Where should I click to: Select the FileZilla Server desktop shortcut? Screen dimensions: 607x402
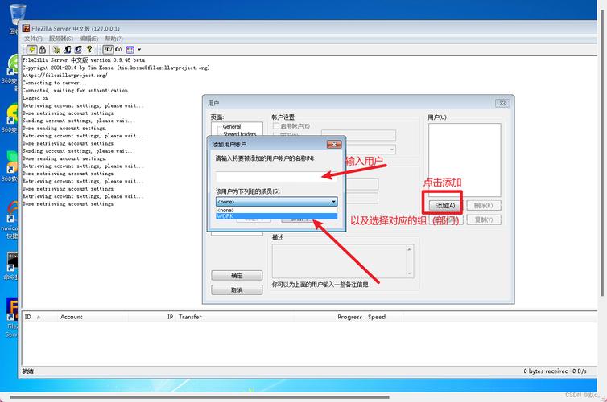point(12,310)
